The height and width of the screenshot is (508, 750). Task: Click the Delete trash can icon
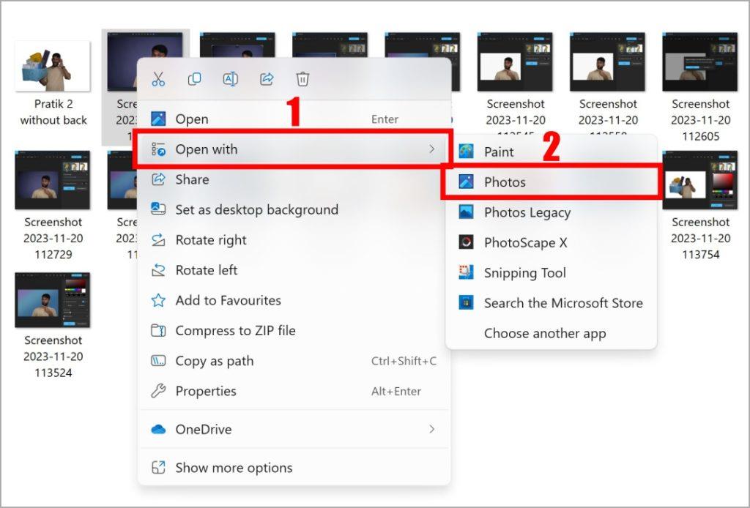pos(302,79)
